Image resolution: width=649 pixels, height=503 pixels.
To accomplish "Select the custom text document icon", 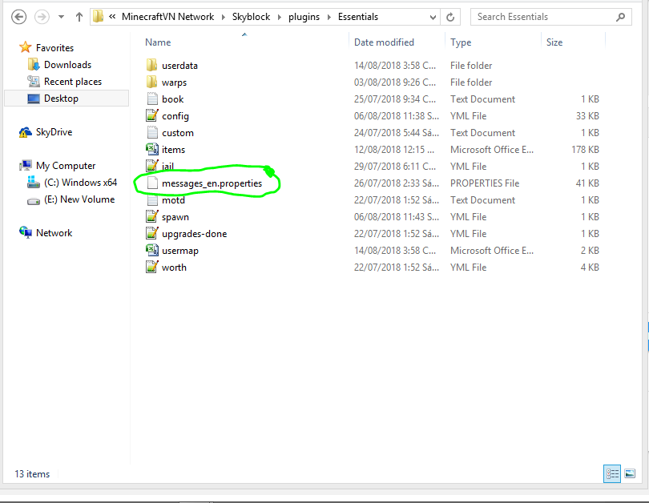I will pyautogui.click(x=152, y=132).
